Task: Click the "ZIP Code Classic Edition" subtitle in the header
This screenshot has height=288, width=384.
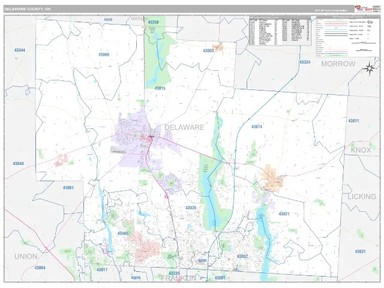Action: click(x=331, y=11)
